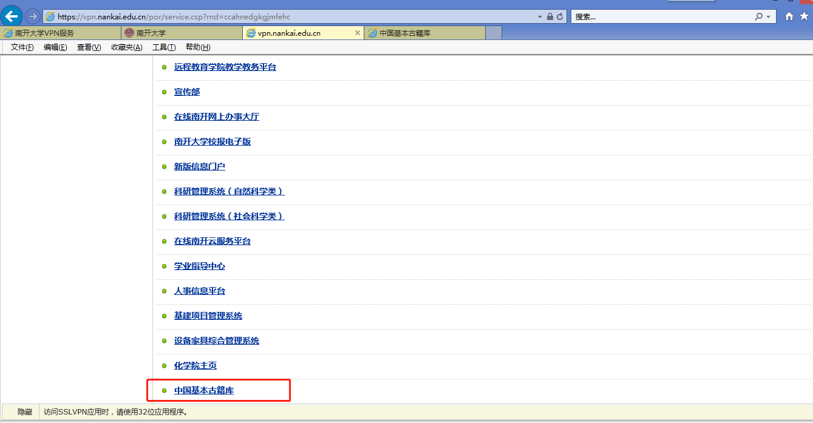The height and width of the screenshot is (423, 813).
Task: Switch to the 南开大学VPN服务 tab
Action: [61, 33]
